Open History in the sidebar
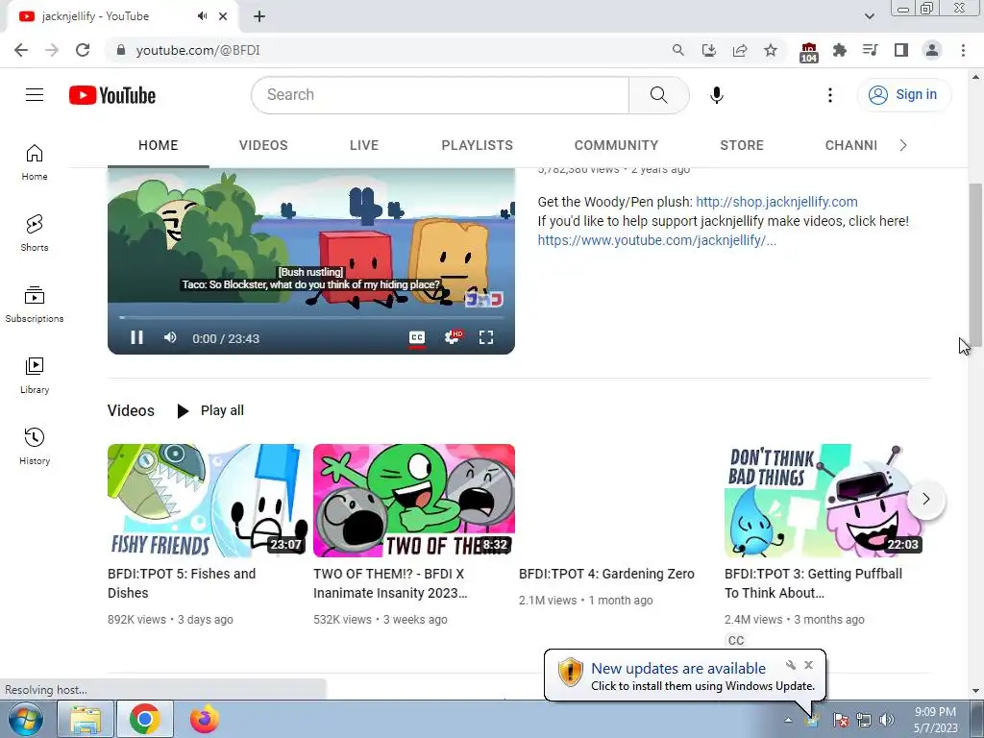This screenshot has width=984, height=738. pos(35,446)
